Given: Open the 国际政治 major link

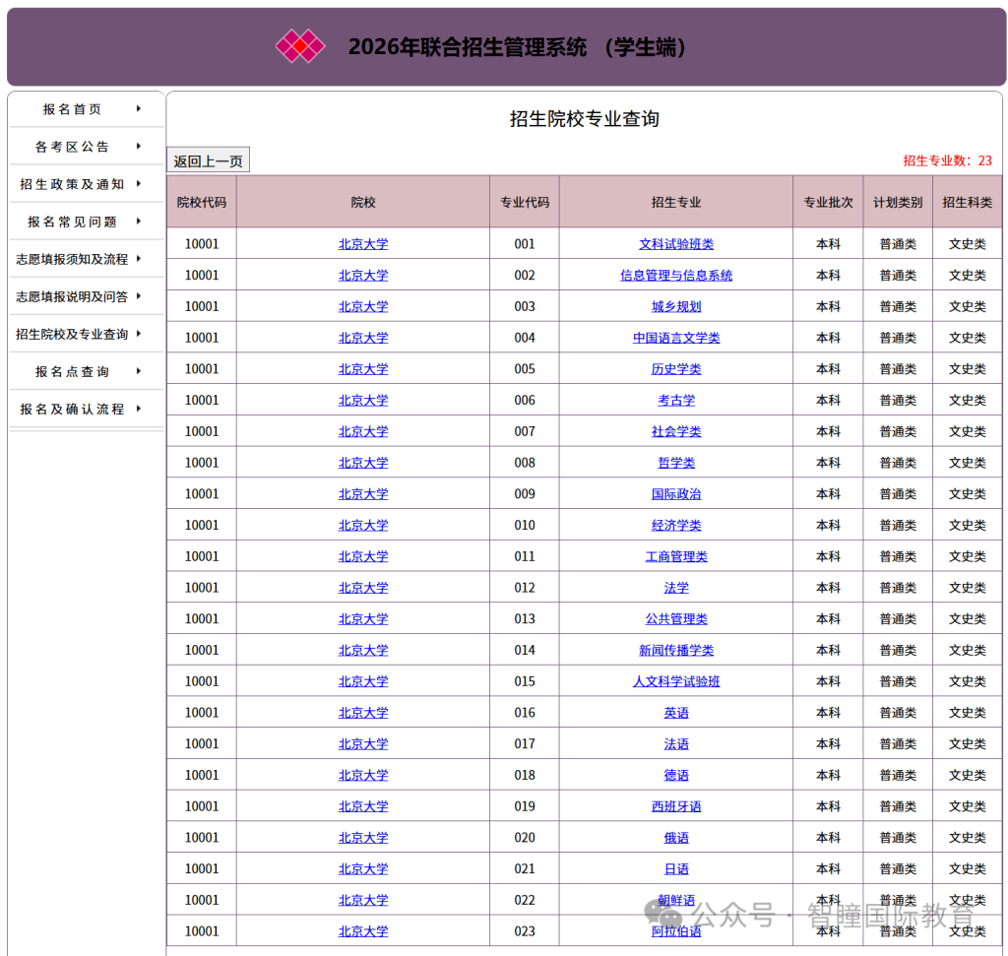Looking at the screenshot, I should 675,493.
